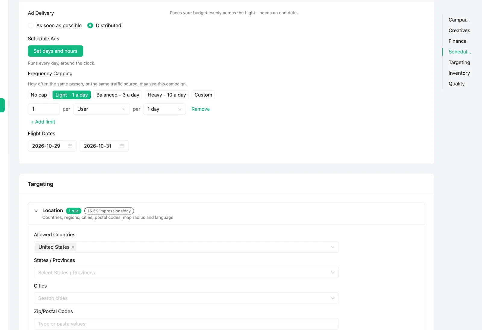
Task: Choose the 'Heavy - 10 a day' preset
Action: point(167,95)
